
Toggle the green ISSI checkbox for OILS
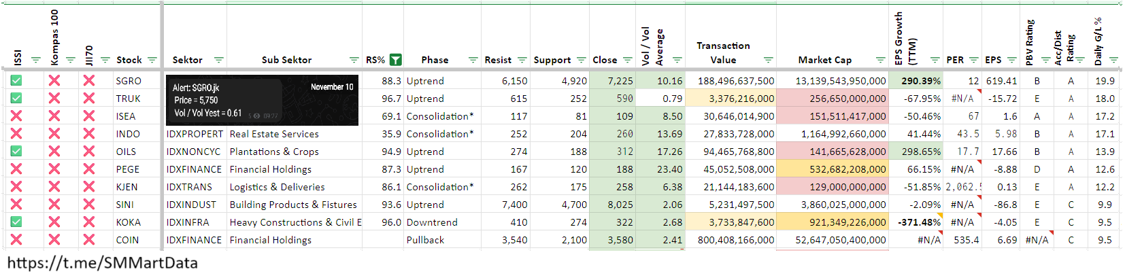(16, 152)
